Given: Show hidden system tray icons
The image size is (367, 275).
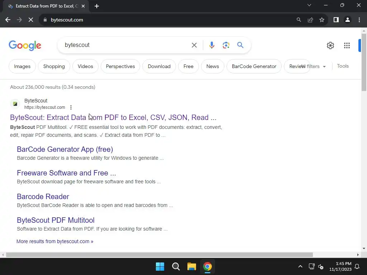Looking at the screenshot, I should tap(300, 266).
